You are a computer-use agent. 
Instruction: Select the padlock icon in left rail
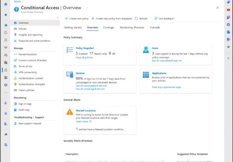pos(6,70)
